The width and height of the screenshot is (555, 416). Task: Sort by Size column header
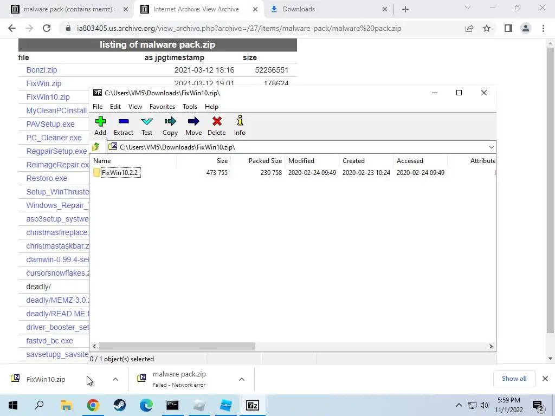pos(204,160)
